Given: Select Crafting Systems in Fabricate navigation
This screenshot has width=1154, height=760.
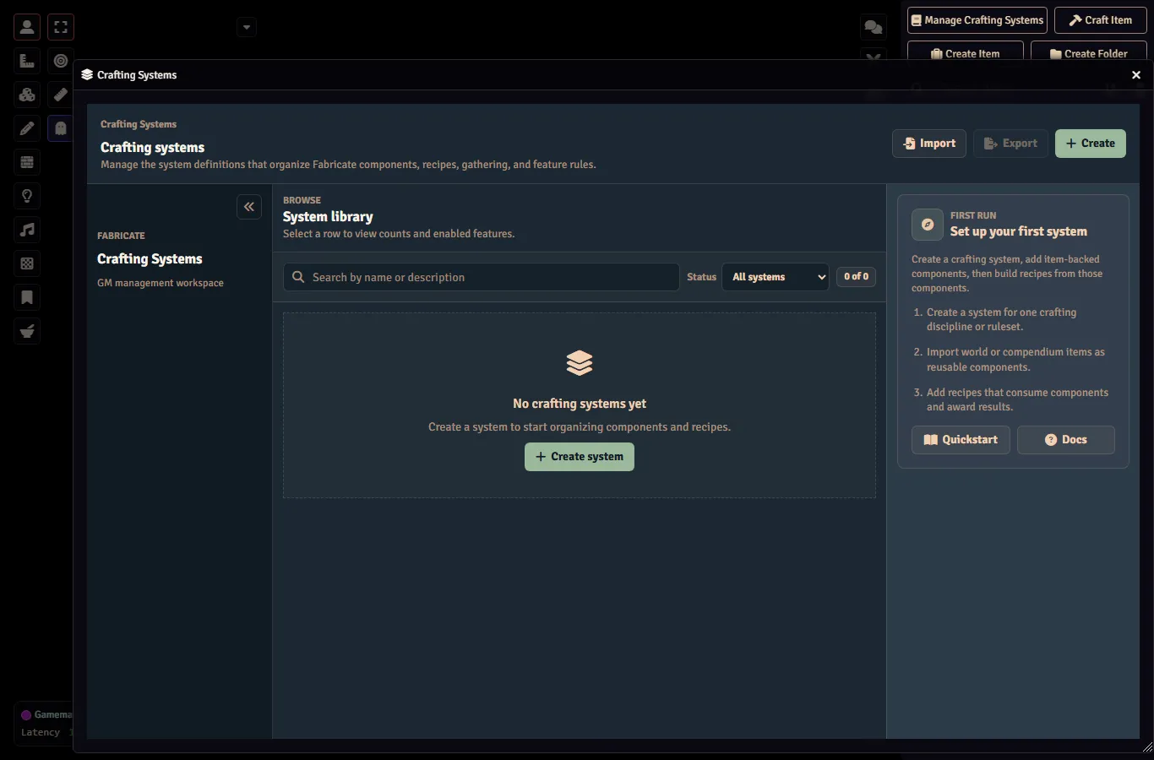Looking at the screenshot, I should [150, 259].
